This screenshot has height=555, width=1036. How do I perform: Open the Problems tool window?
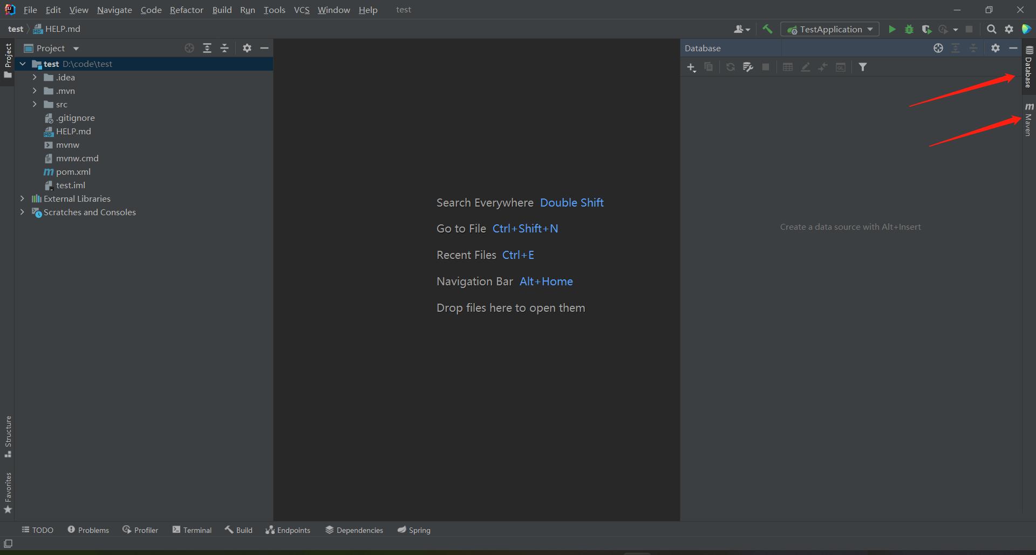(x=88, y=530)
